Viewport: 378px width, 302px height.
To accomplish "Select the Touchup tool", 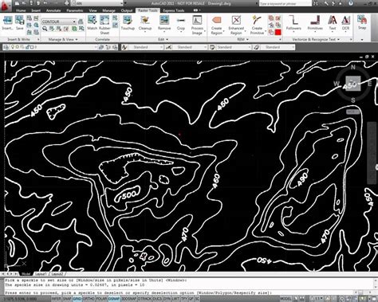I will point(128,23).
